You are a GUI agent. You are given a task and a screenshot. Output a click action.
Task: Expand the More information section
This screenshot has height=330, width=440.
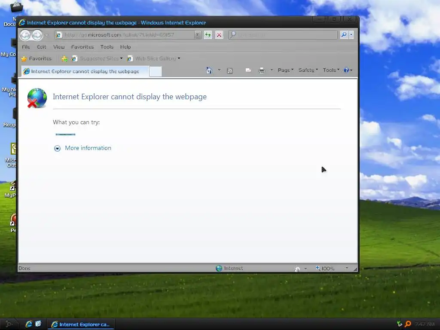pos(57,148)
